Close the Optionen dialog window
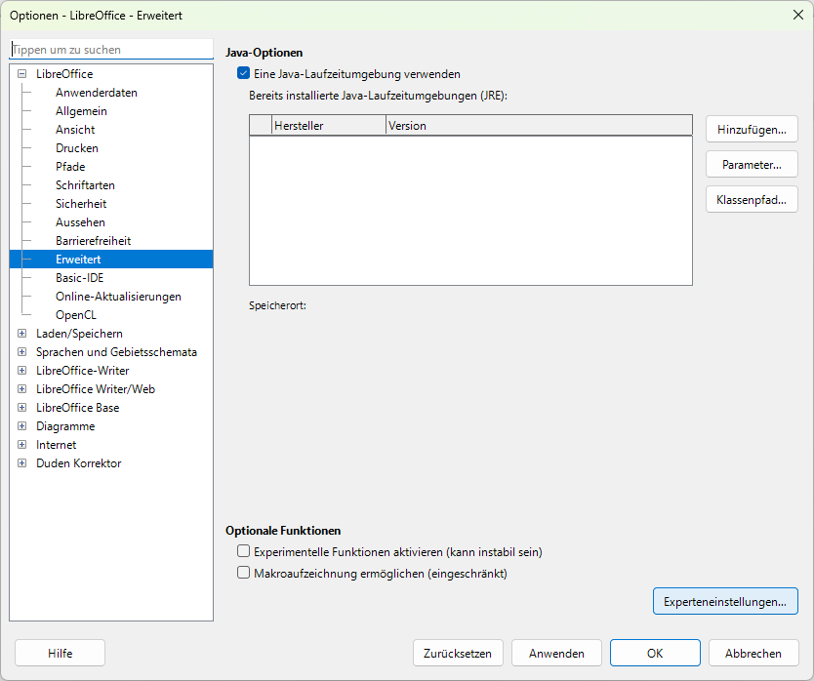Screen dimensions: 814x681 coord(796,15)
